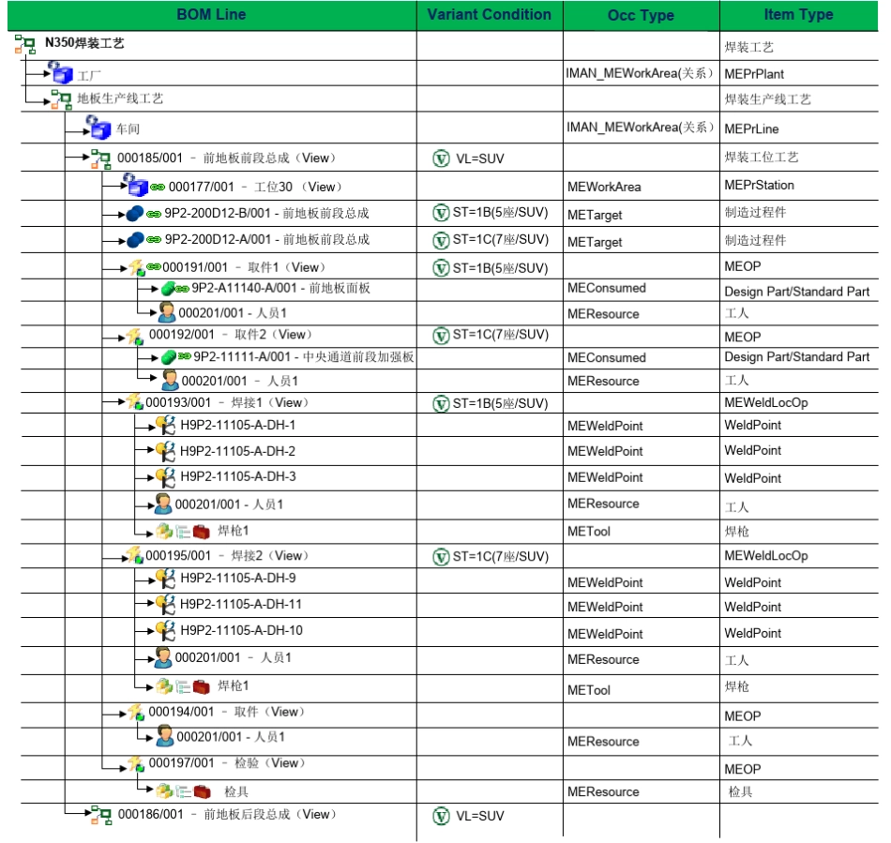Select the 9P2-11111-A/001 中央通道前段加强板 row
The width and height of the screenshot is (891, 843).
pyautogui.click(x=449, y=357)
